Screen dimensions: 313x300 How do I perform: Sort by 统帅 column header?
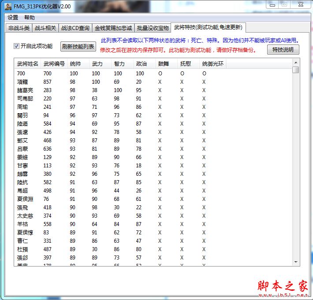pyautogui.click(x=78, y=64)
